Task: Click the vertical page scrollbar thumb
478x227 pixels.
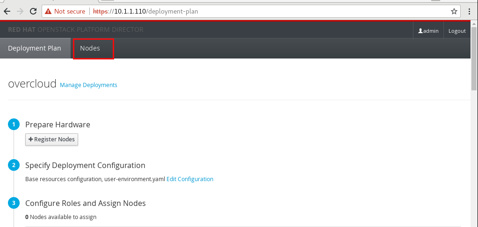Action: [x=474, y=59]
